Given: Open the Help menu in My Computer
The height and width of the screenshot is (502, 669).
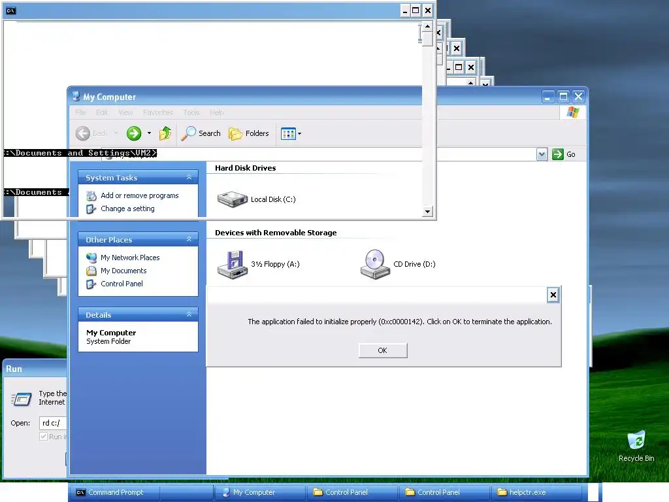Looking at the screenshot, I should (x=217, y=112).
